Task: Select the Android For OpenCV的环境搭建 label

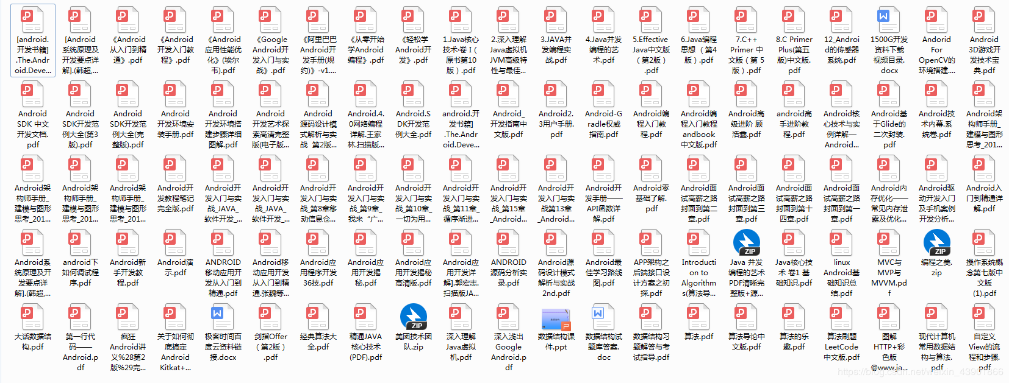Action: click(x=937, y=55)
